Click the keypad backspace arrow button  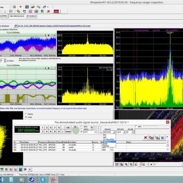coord(63,132)
